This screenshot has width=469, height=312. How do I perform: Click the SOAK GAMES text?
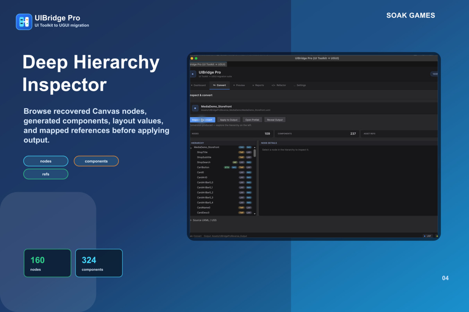(411, 16)
